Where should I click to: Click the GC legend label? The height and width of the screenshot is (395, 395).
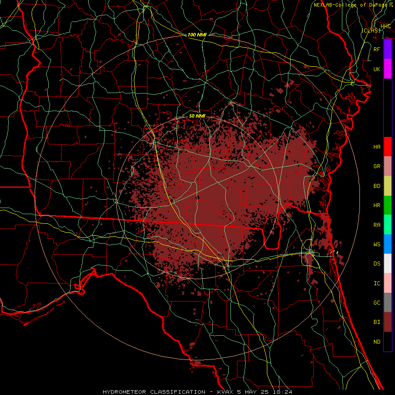pos(377,302)
